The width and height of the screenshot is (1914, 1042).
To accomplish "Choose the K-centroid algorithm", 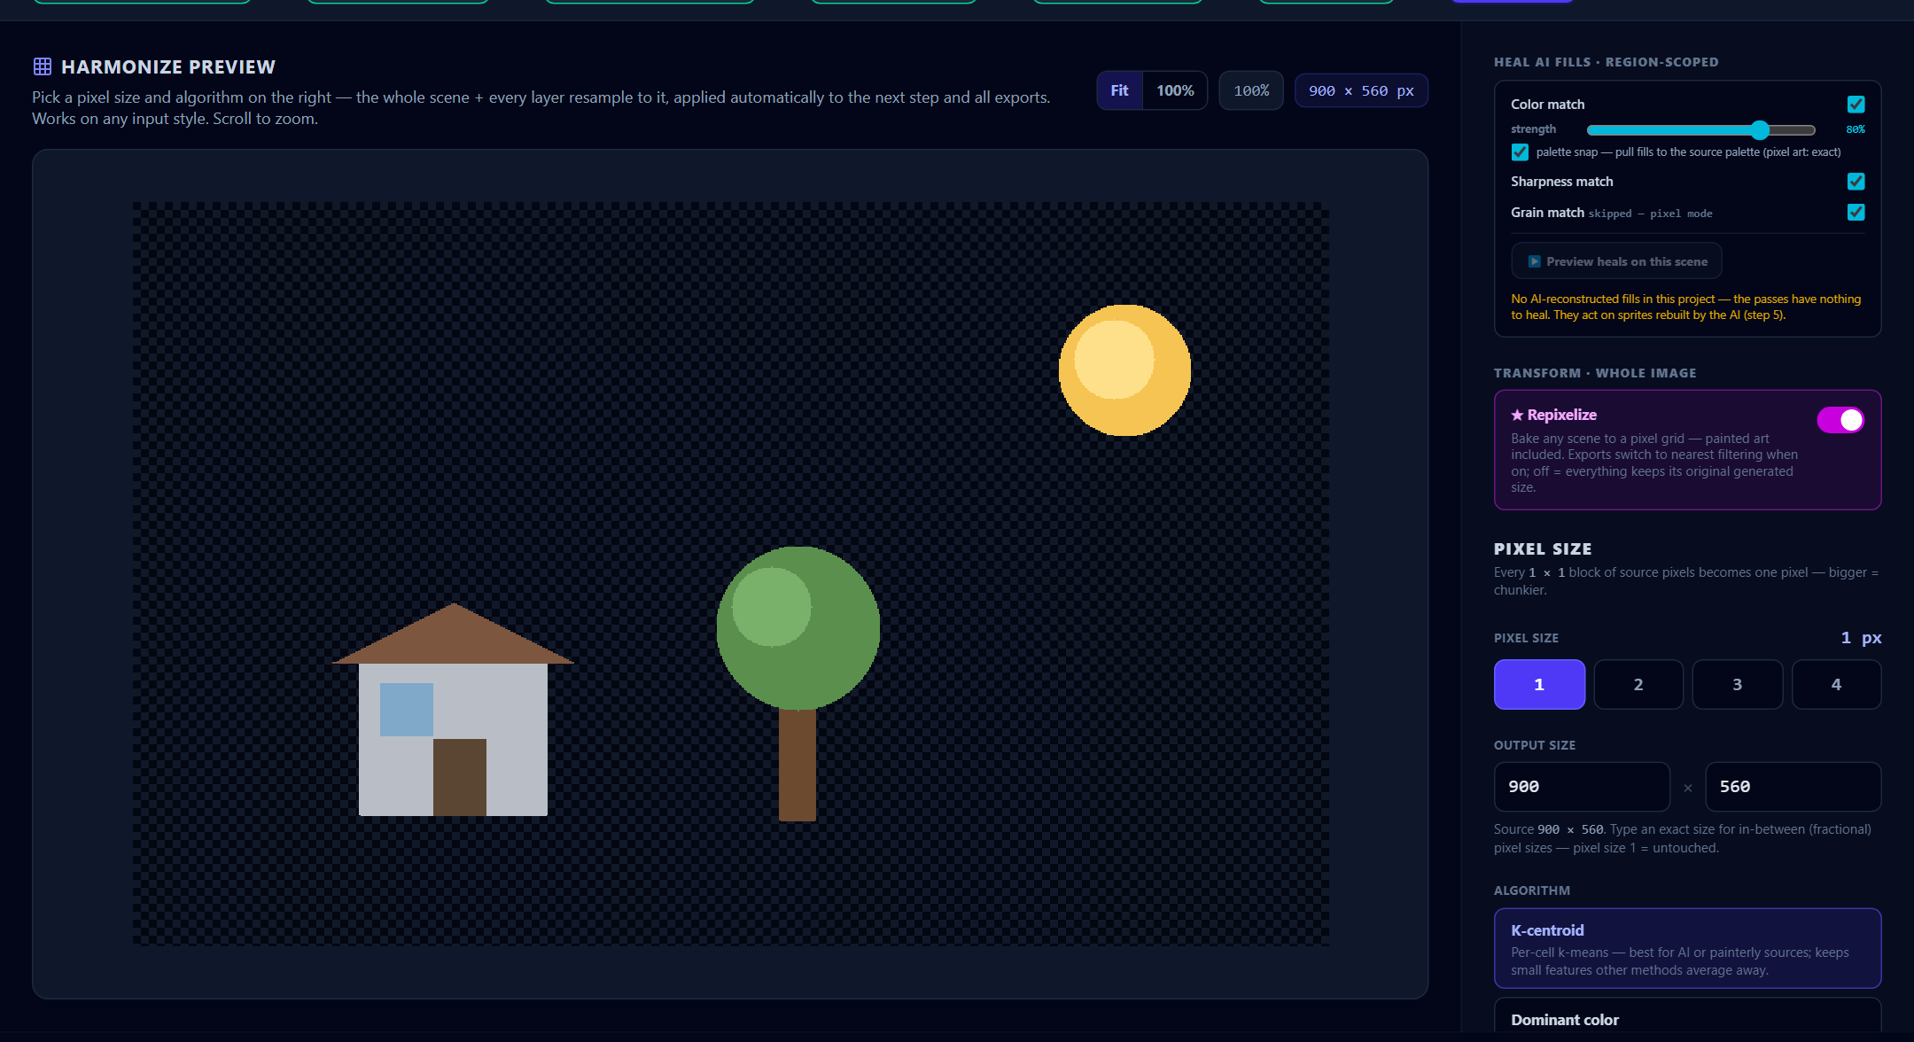I will pos(1687,948).
